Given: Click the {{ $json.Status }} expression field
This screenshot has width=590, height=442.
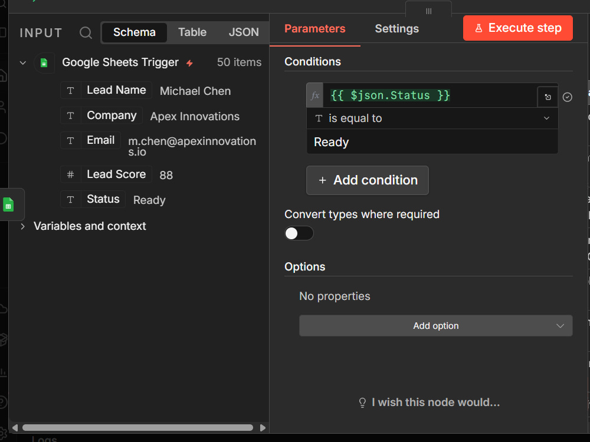Looking at the screenshot, I should (430, 95).
